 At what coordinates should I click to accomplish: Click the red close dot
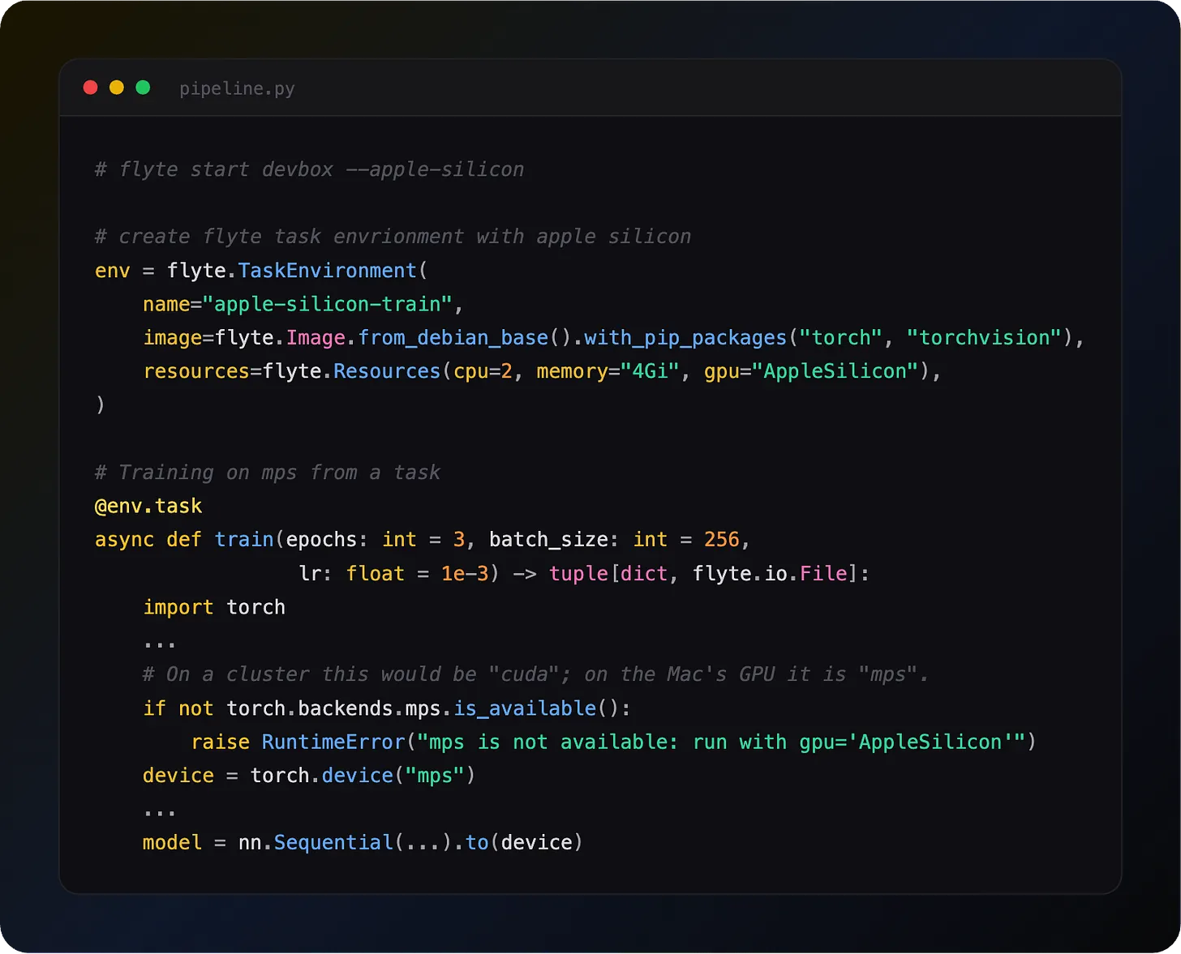tap(91, 88)
